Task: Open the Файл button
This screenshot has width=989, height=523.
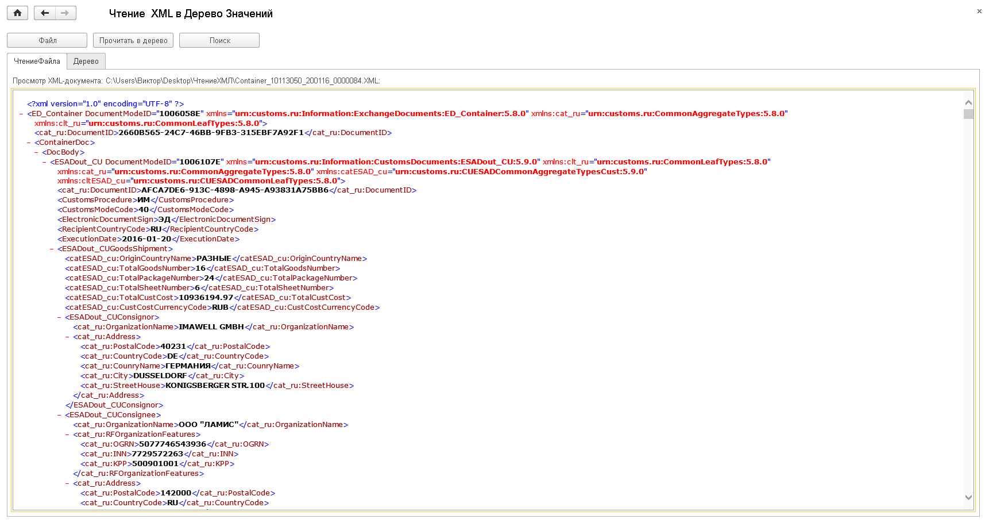Action: [x=47, y=40]
